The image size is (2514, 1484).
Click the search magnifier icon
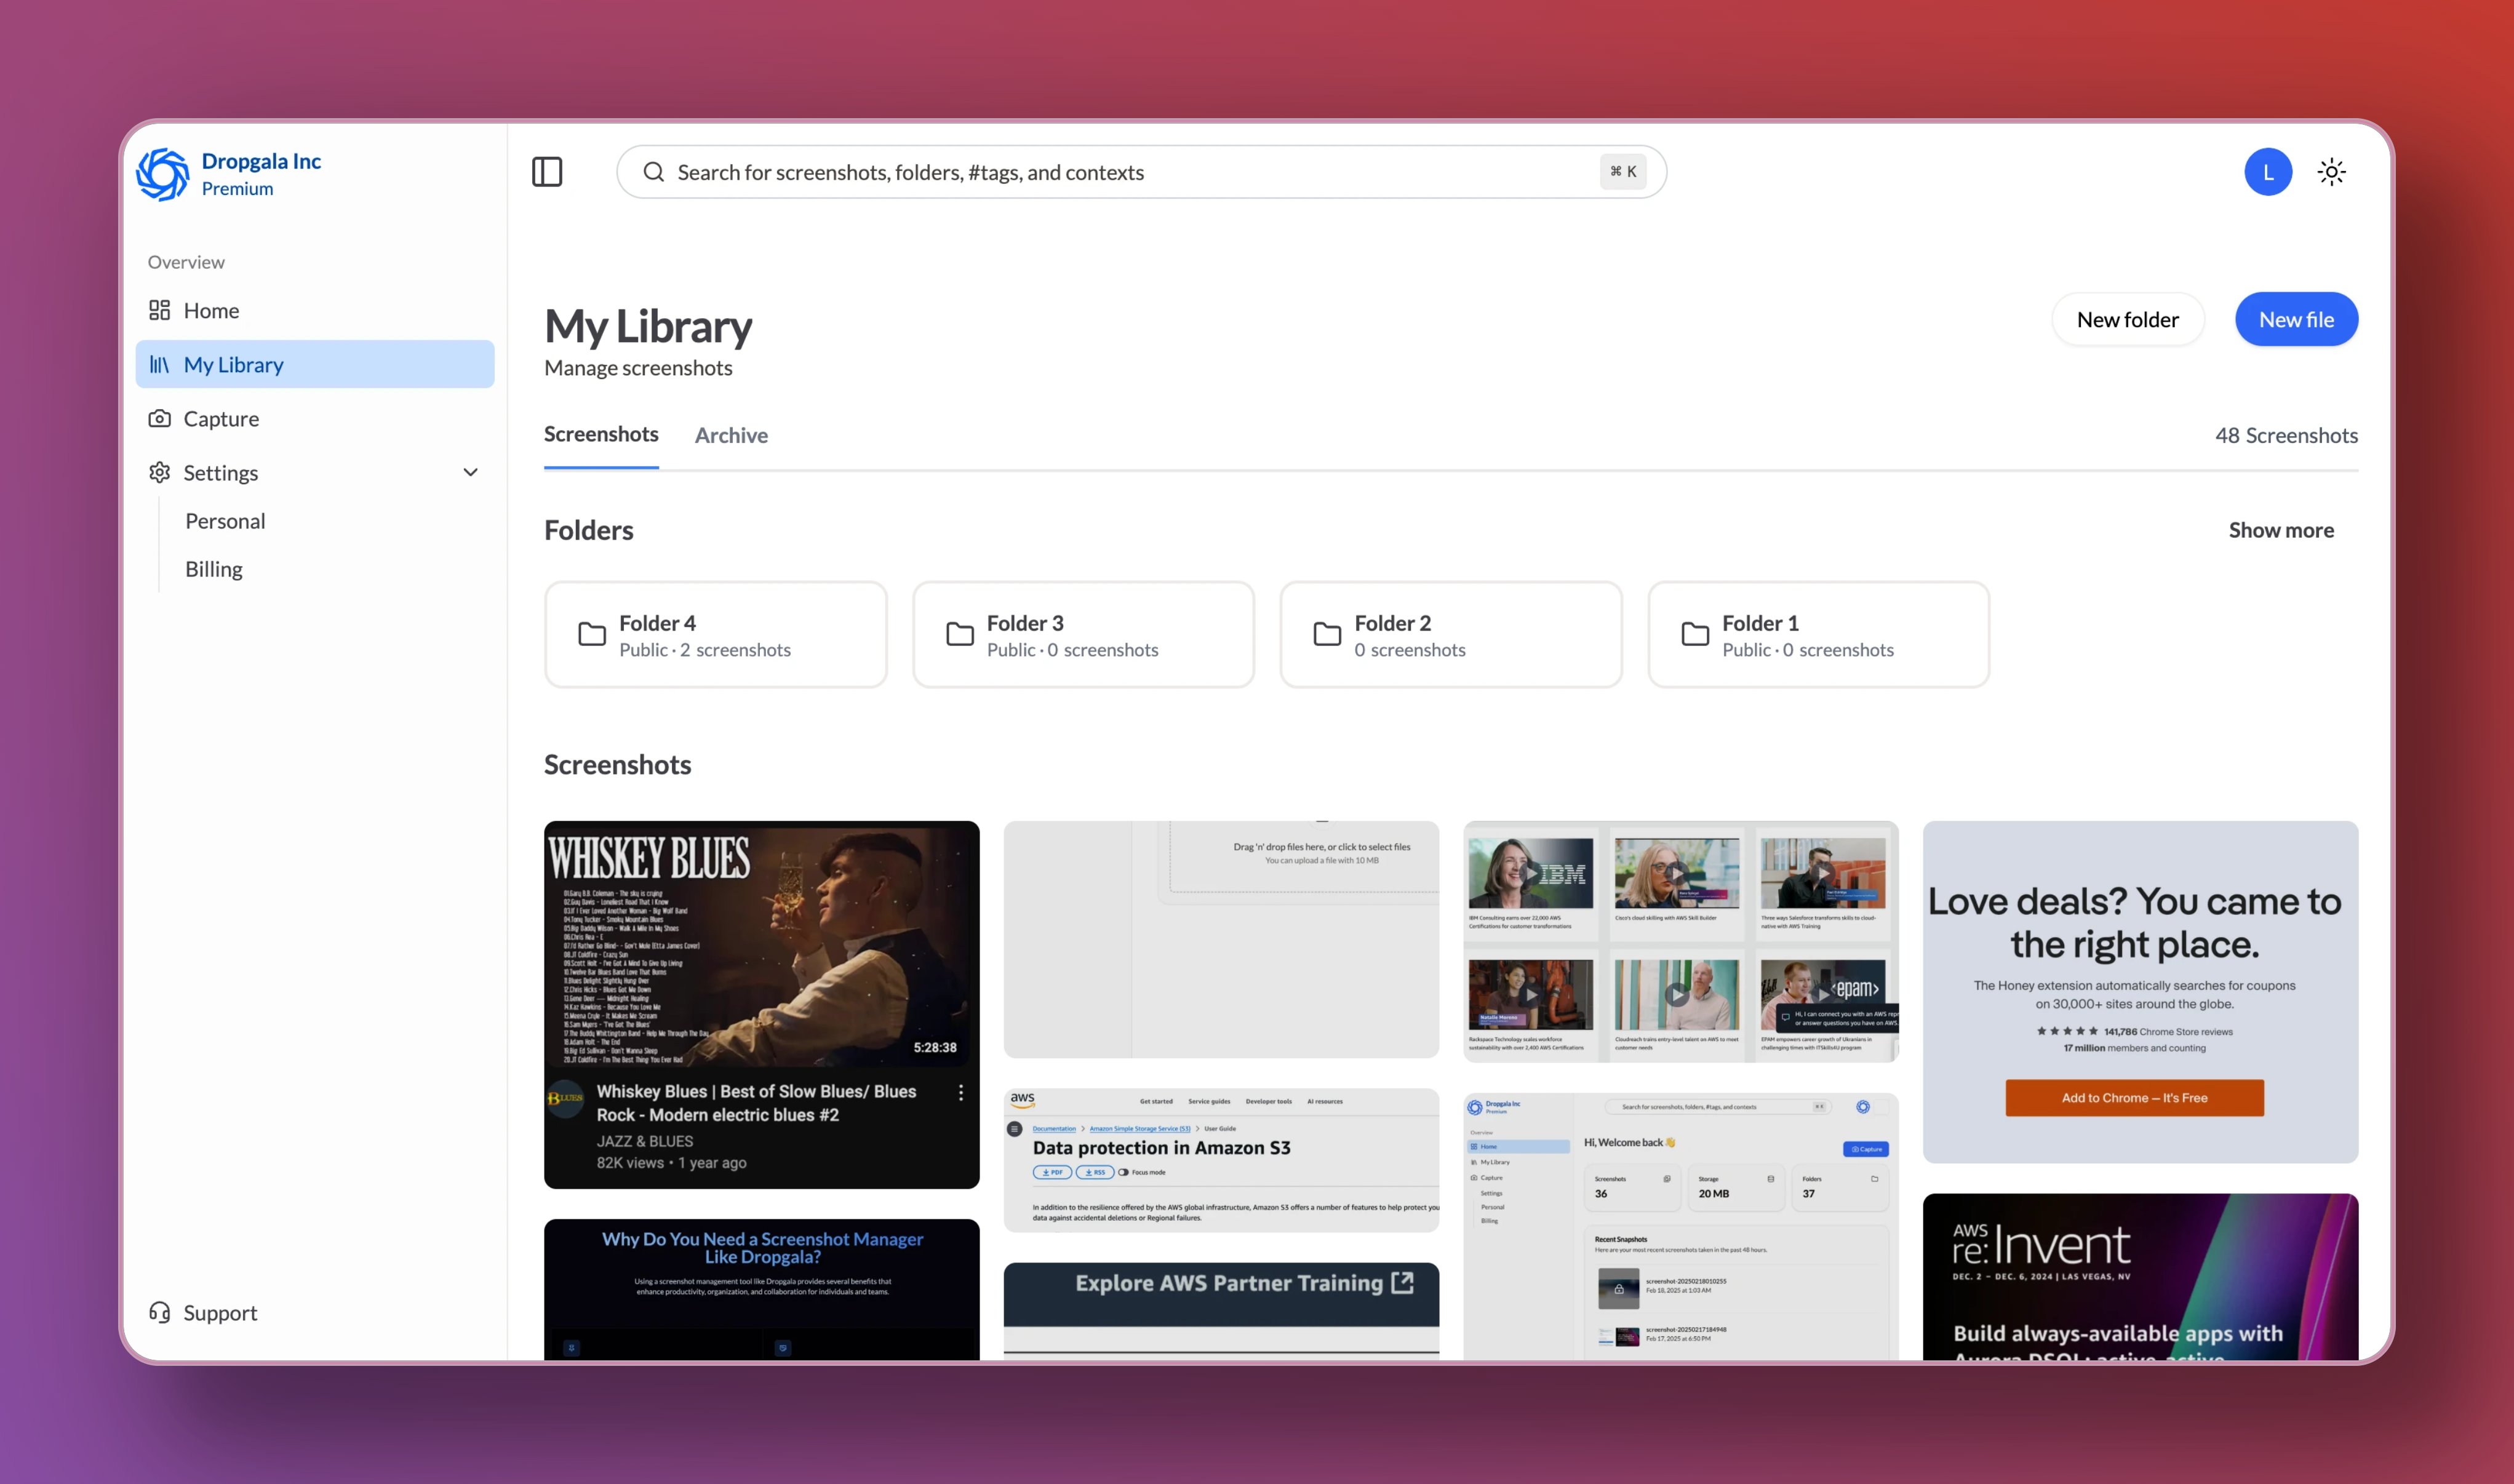[x=653, y=172]
